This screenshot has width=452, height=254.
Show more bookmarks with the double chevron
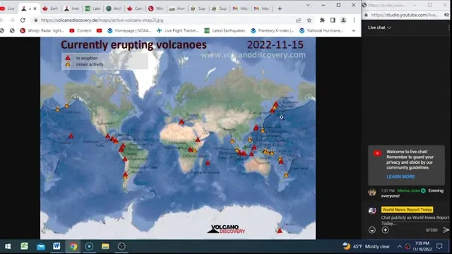tap(353, 31)
